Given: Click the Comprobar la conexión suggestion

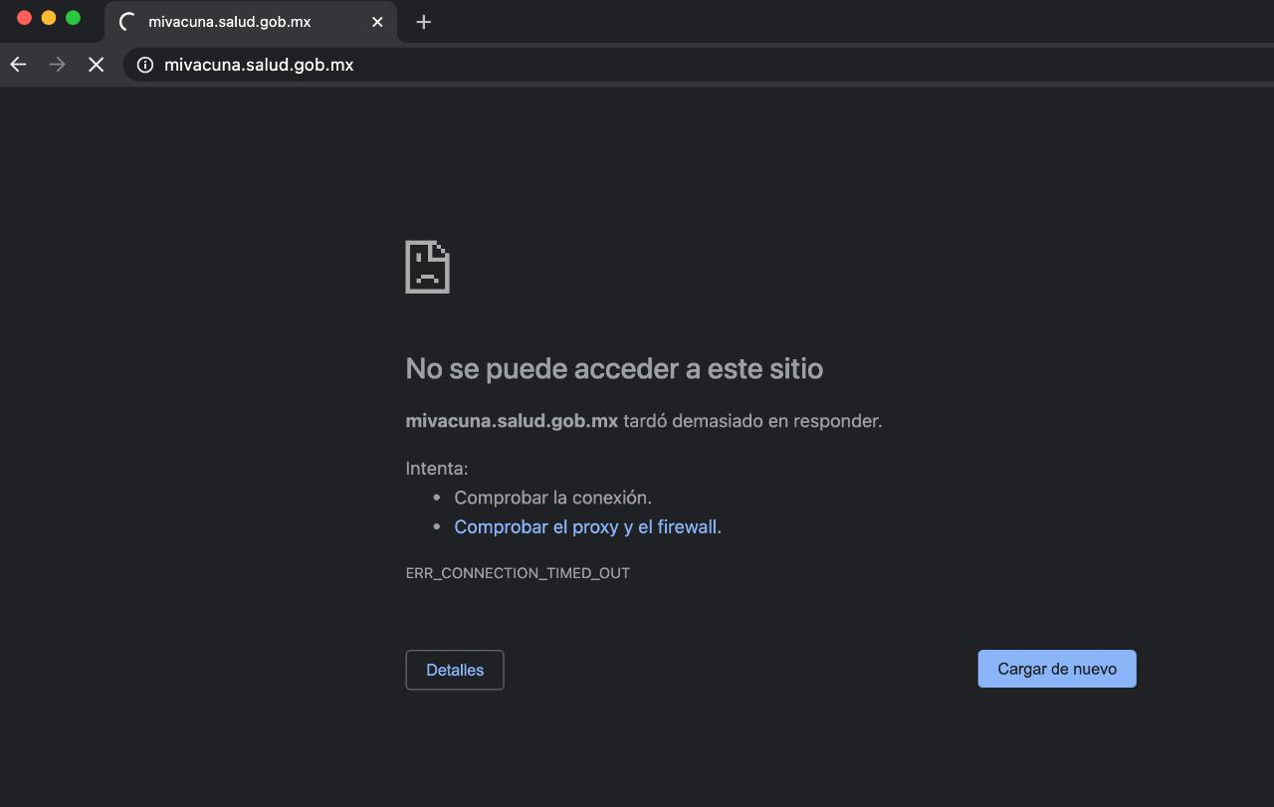Looking at the screenshot, I should 552,498.
